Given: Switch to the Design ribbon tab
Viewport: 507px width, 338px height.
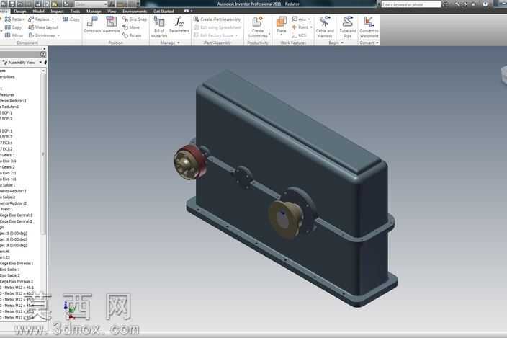Looking at the screenshot, I should pyautogui.click(x=20, y=11).
